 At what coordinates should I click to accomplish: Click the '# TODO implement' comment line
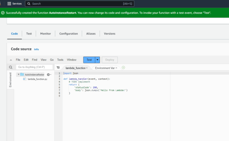80,82
